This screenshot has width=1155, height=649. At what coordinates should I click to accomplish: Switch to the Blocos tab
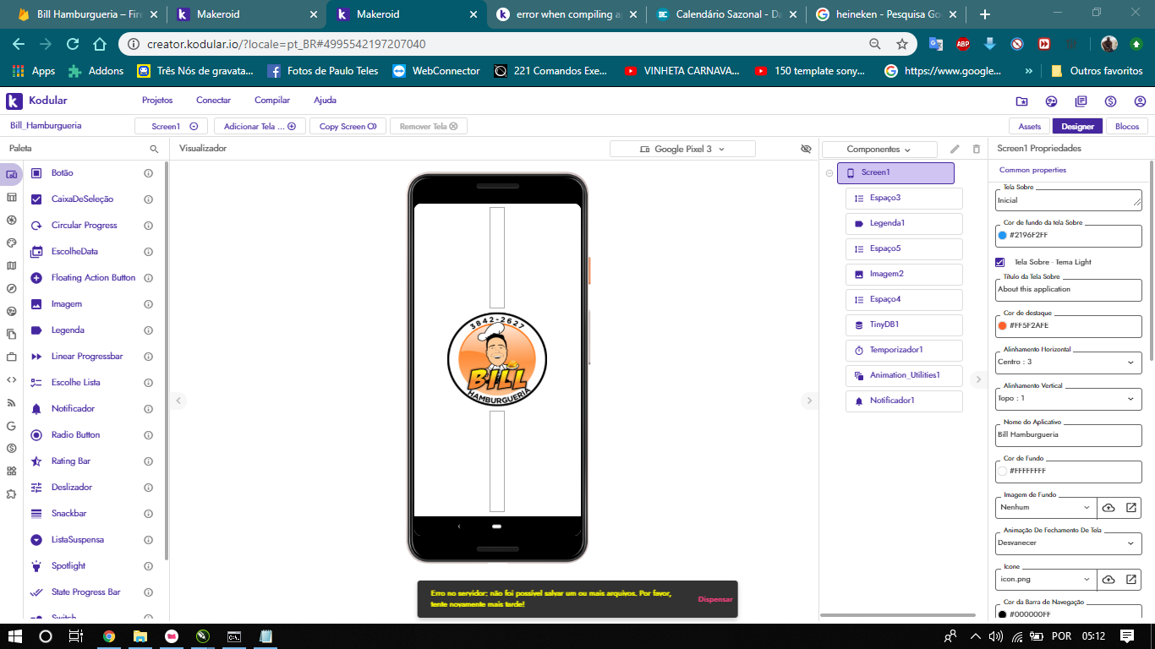[1127, 127]
